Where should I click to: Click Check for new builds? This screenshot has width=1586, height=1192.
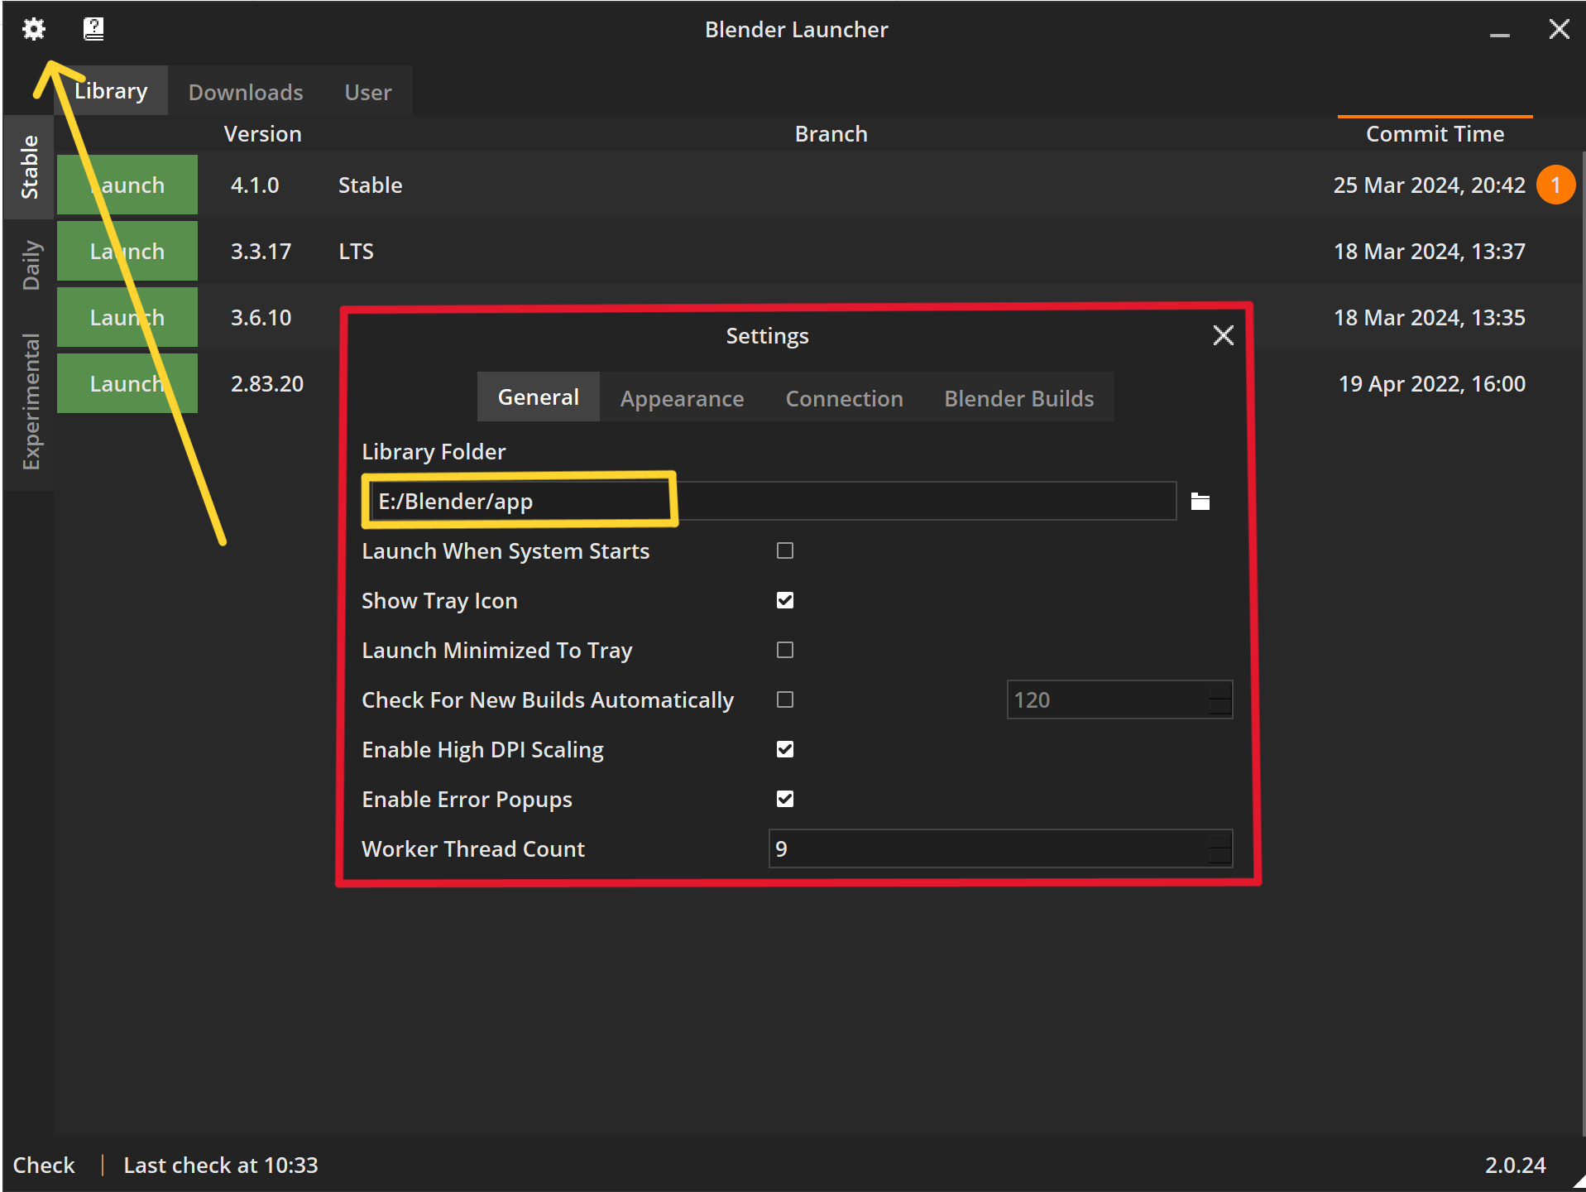tap(44, 1165)
